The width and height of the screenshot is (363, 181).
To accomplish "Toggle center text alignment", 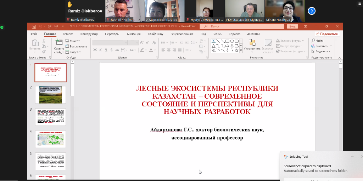I will 169,50.
